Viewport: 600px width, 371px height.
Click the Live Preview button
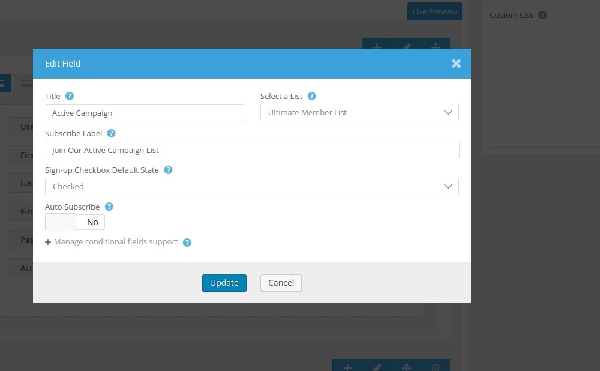click(x=434, y=11)
